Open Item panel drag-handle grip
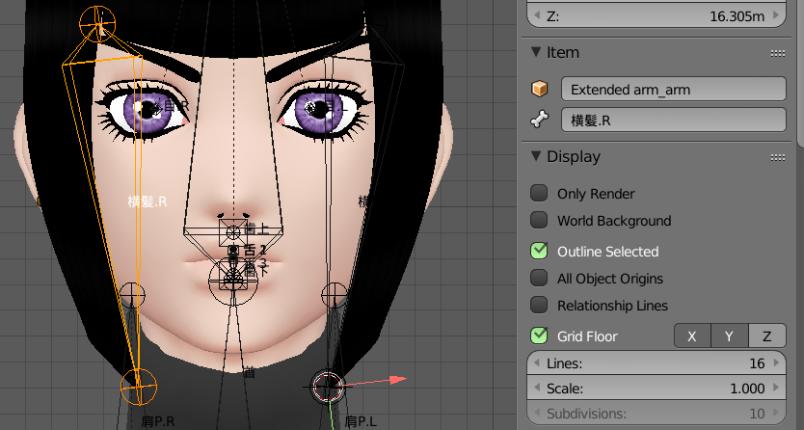Image resolution: width=804 pixels, height=430 pixels. 777,53
